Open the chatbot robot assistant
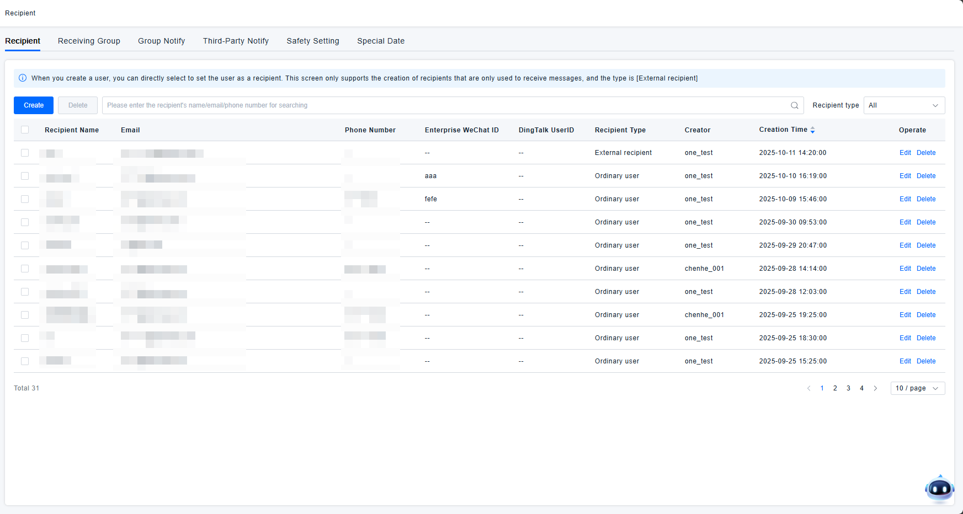This screenshot has width=963, height=514. (939, 489)
